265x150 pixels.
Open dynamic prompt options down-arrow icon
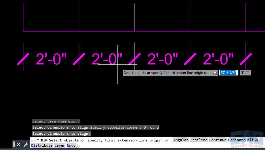(215, 73)
